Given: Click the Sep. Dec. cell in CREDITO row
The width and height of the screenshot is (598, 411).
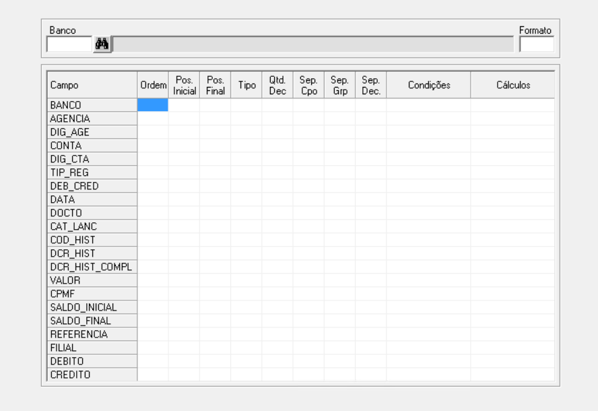Looking at the screenshot, I should point(370,375).
